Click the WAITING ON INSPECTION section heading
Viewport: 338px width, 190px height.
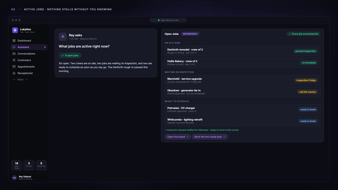click(x=179, y=72)
